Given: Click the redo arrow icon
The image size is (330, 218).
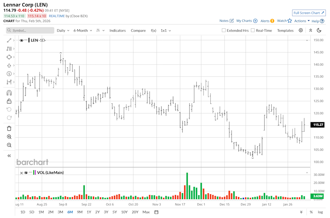Looking at the screenshot, I should (x=9, y=118).
